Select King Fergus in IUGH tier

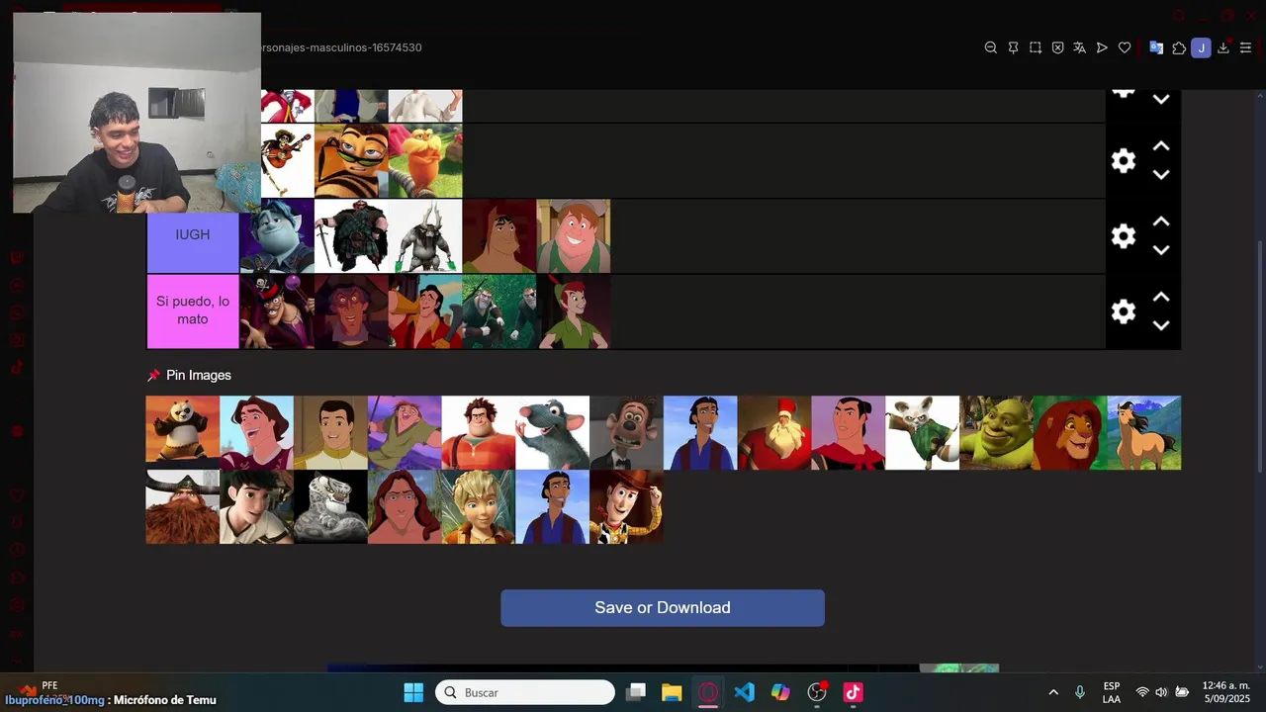[x=351, y=236]
